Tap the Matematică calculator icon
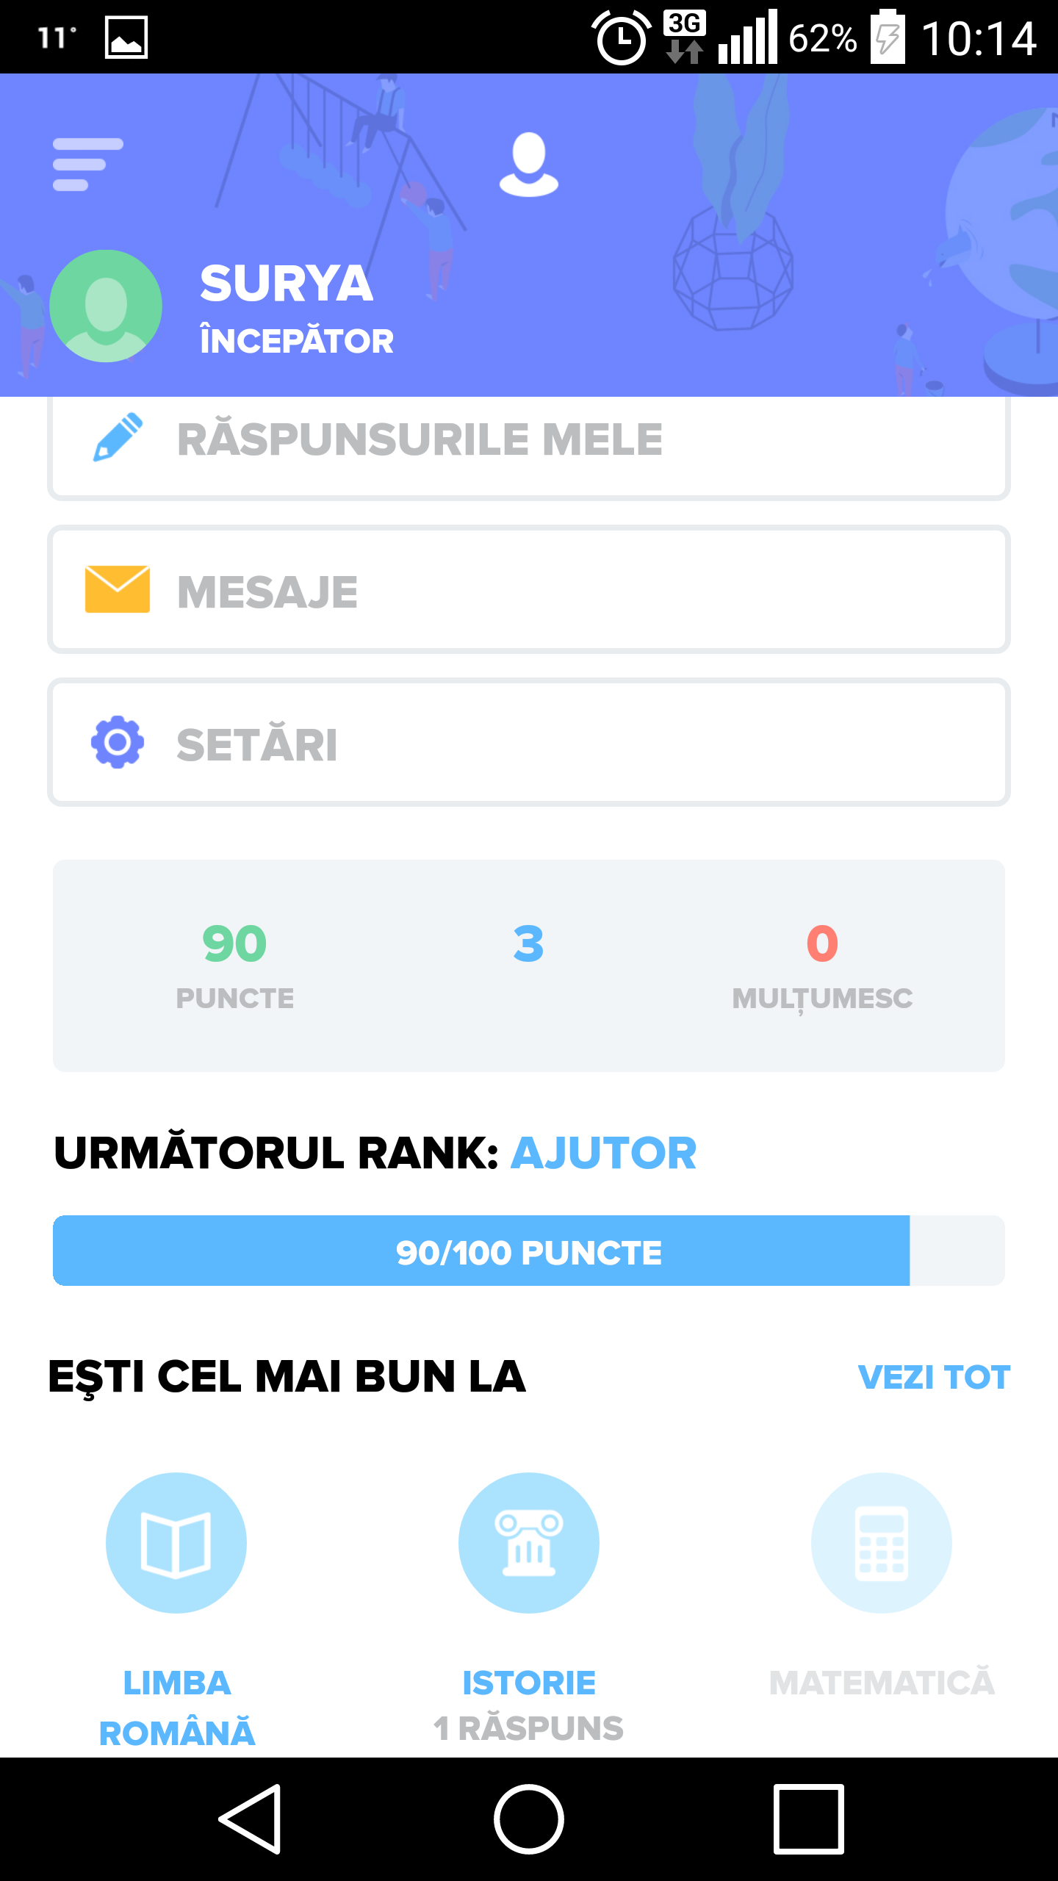Image resolution: width=1058 pixels, height=1881 pixels. (x=882, y=1543)
